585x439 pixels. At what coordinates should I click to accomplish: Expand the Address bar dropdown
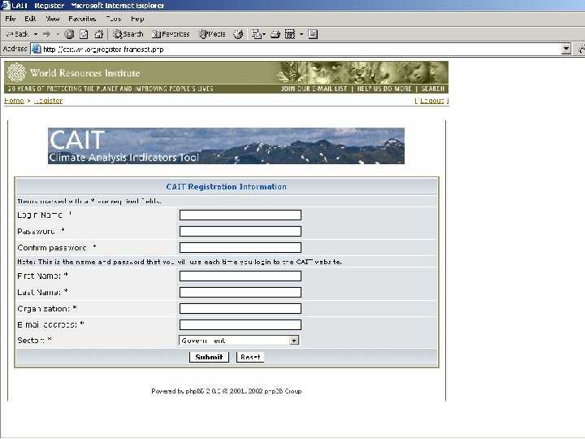pos(566,49)
